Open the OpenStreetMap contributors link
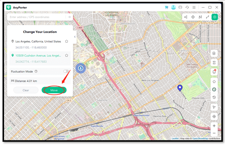225x145 pixels. pyautogui.click(x=200, y=138)
